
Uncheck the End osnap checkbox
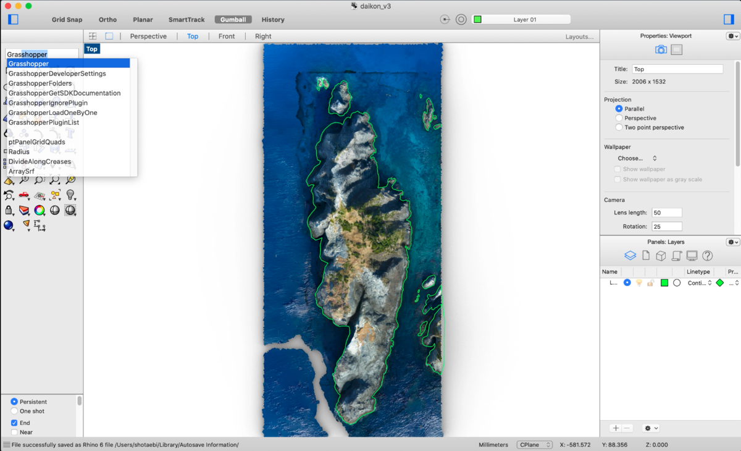14,423
